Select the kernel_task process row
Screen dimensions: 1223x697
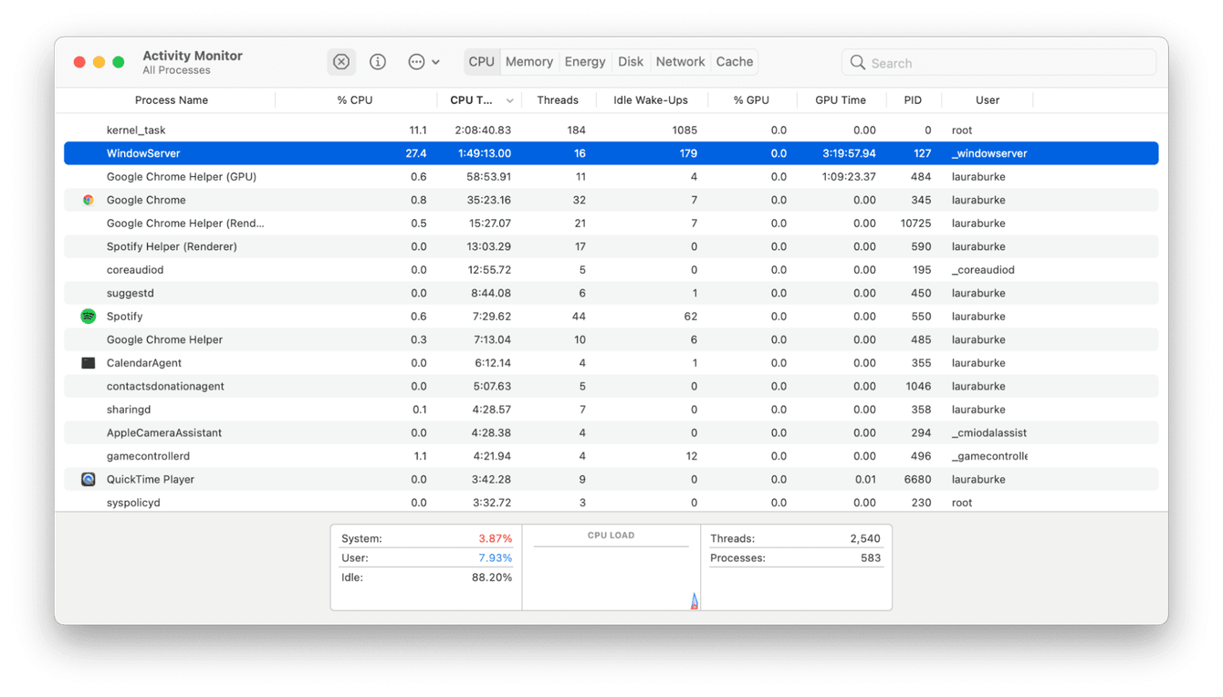coord(611,130)
